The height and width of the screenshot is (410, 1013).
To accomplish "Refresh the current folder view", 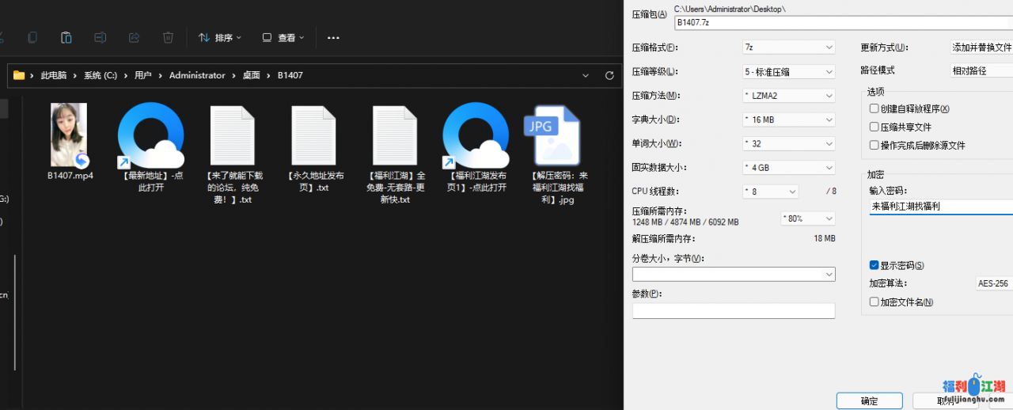I will [609, 75].
